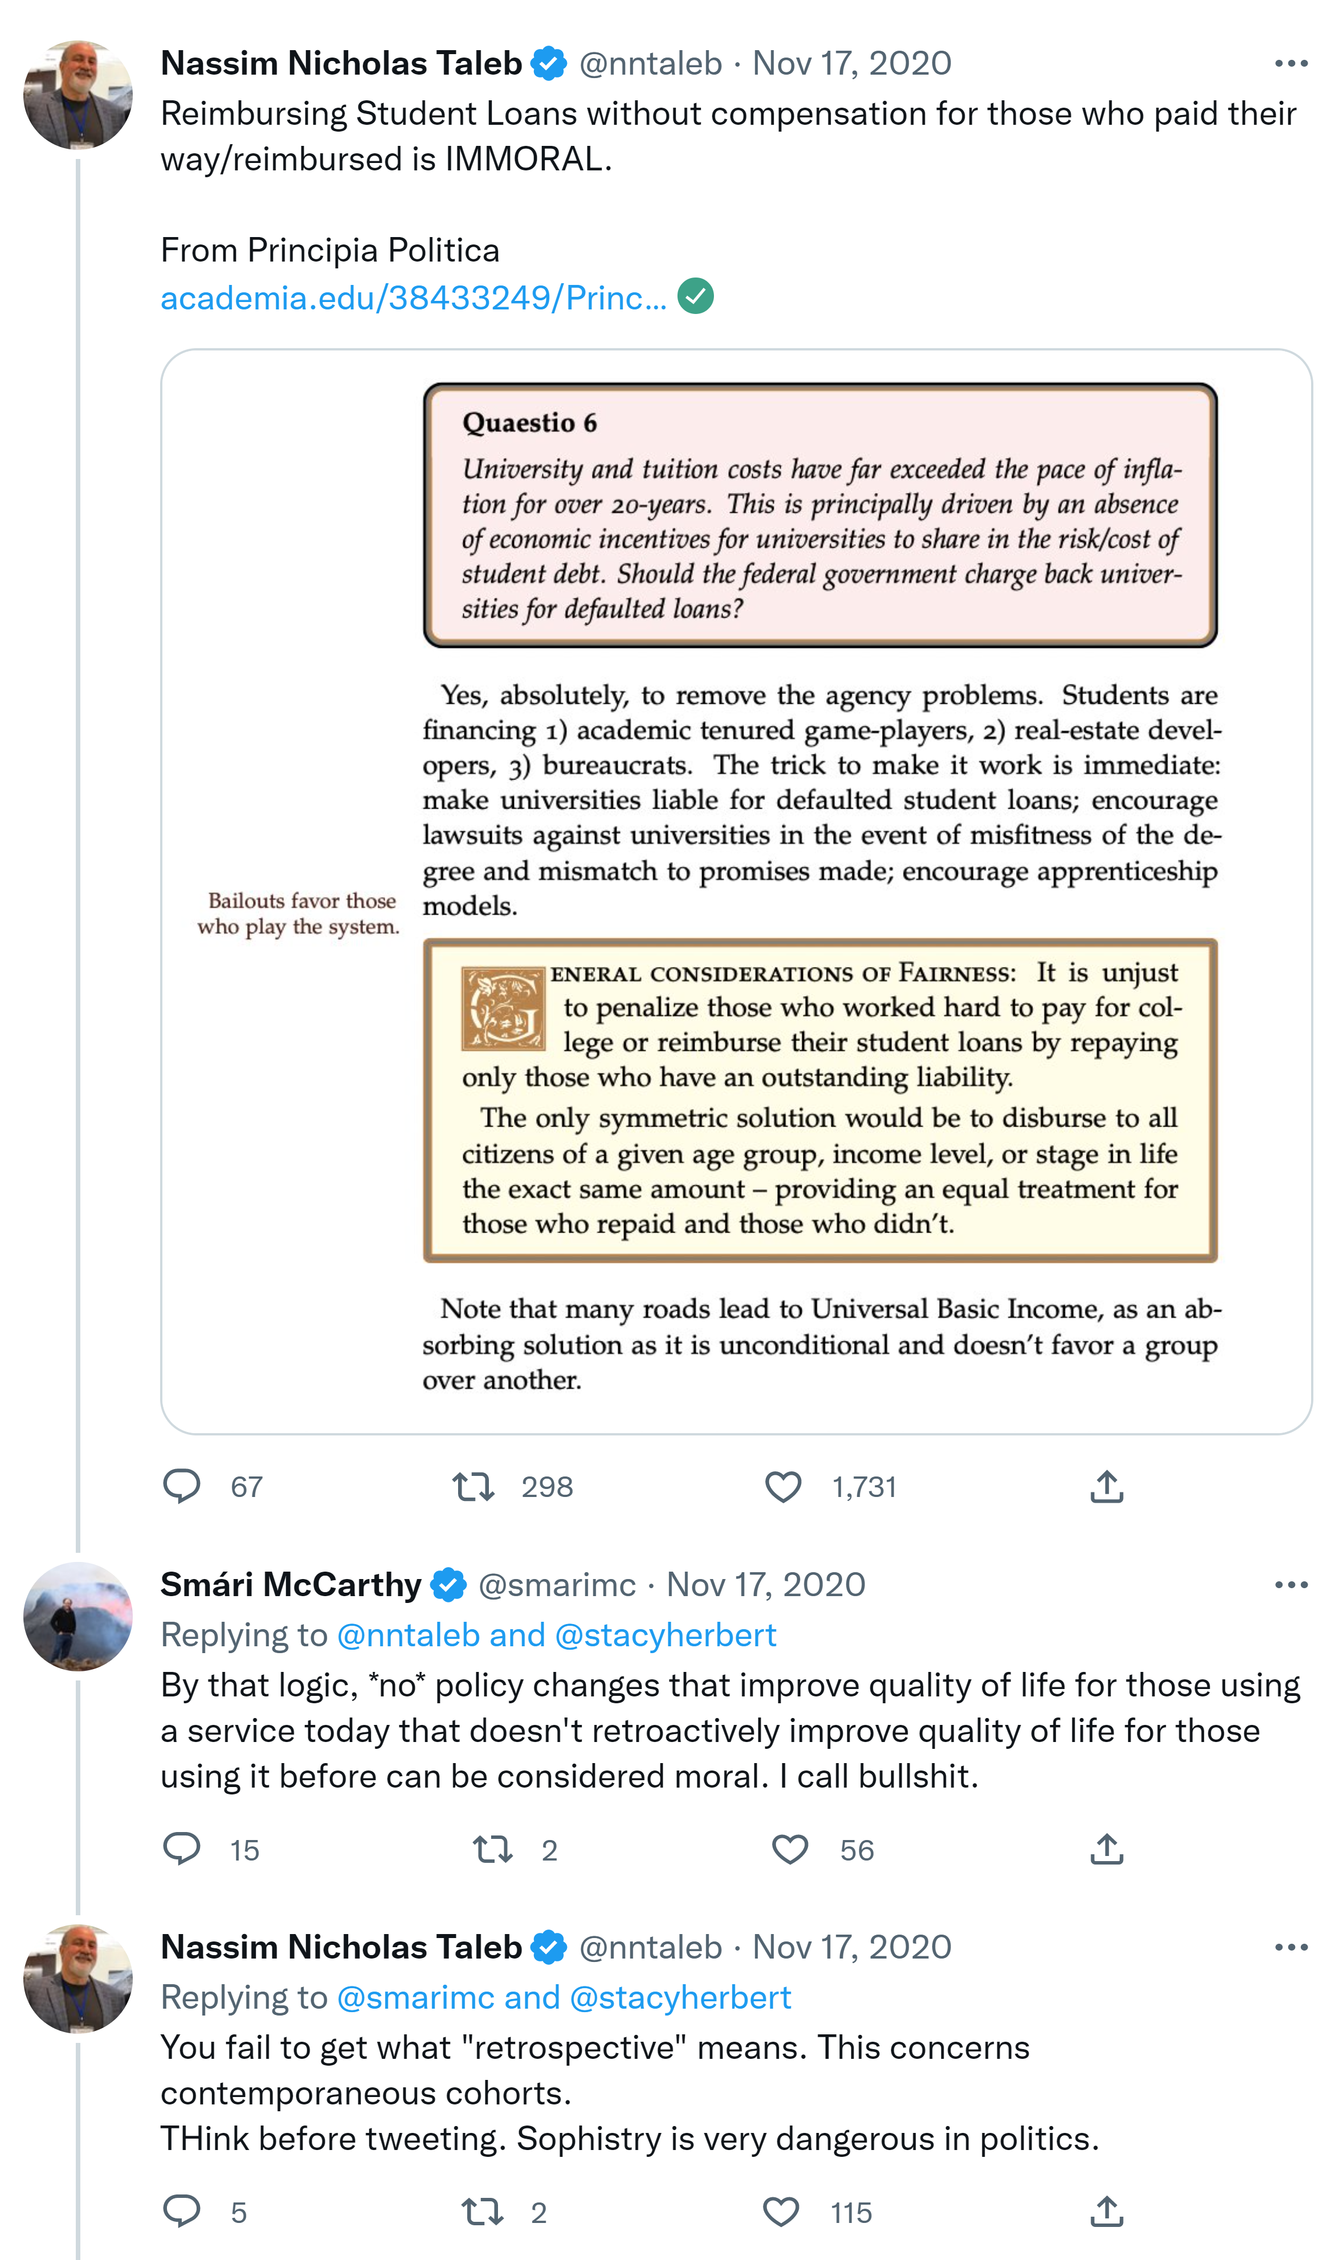Like Taleb's reply with 115 likes

click(781, 2212)
